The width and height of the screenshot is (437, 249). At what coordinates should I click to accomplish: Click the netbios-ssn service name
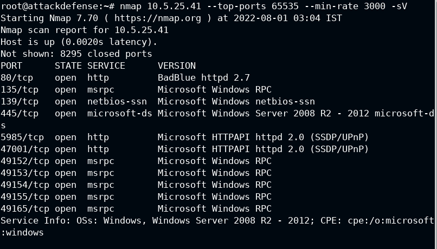pos(117,102)
